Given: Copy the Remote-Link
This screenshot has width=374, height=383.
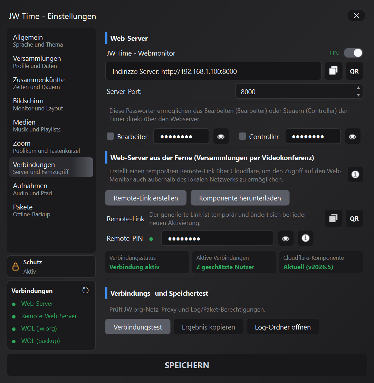Looking at the screenshot, I should pos(333,218).
